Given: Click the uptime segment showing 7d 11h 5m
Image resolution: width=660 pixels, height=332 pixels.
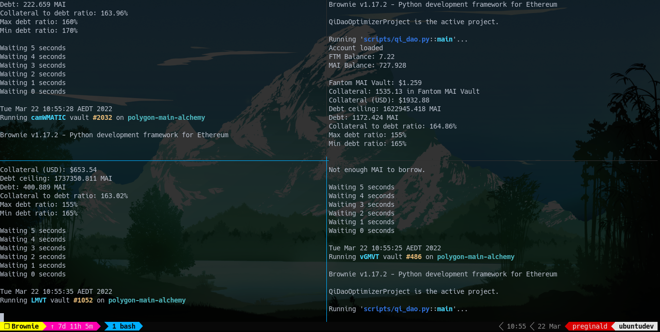Looking at the screenshot, I should [72, 326].
